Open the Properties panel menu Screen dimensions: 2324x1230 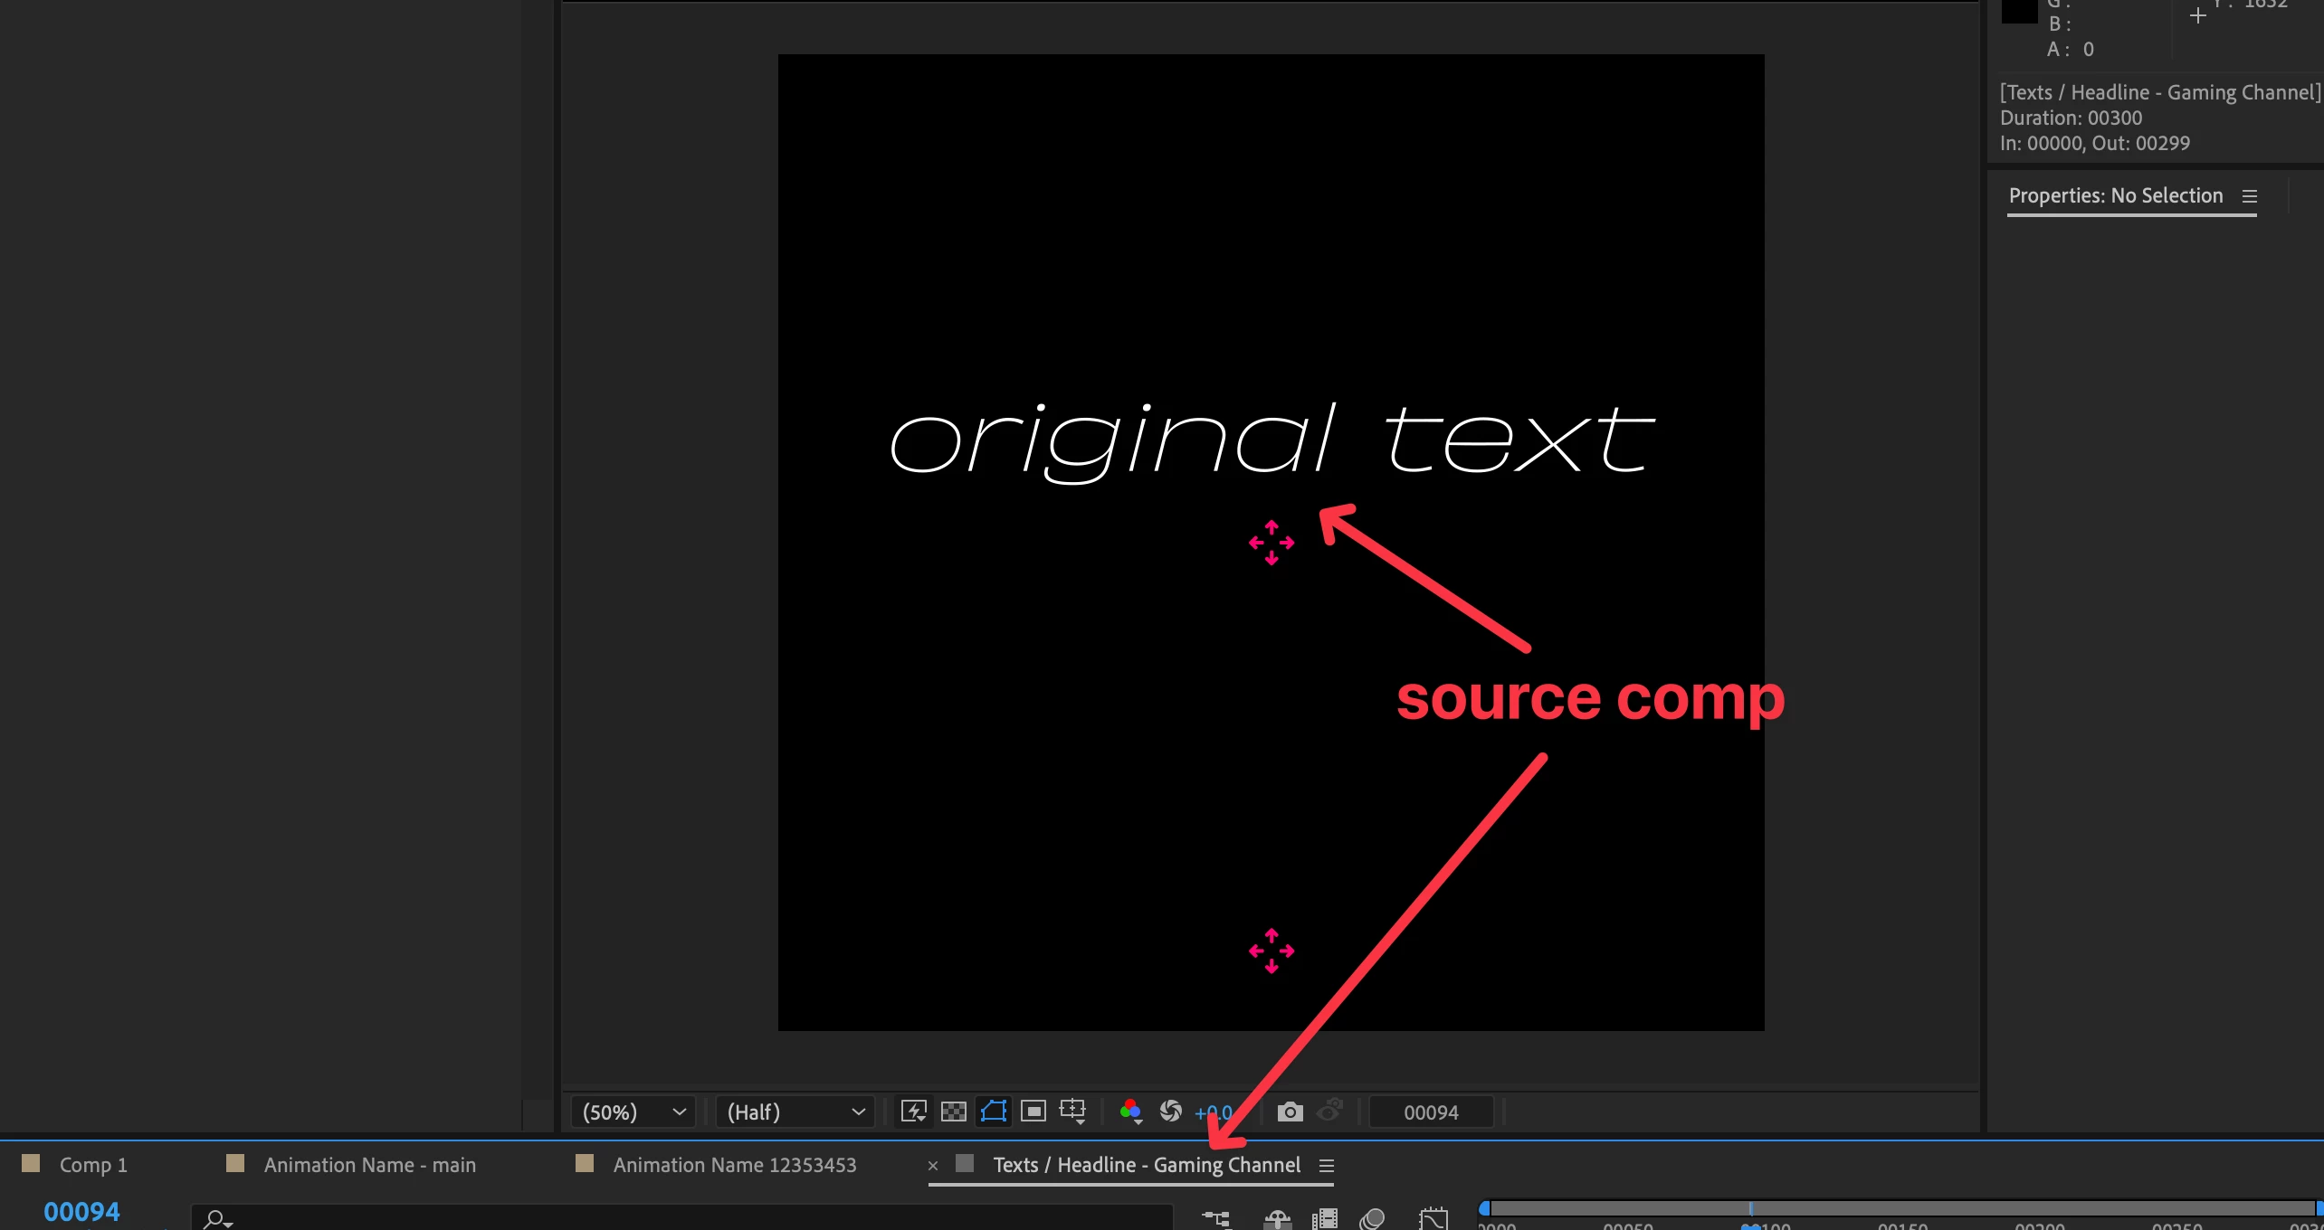coord(2250,196)
